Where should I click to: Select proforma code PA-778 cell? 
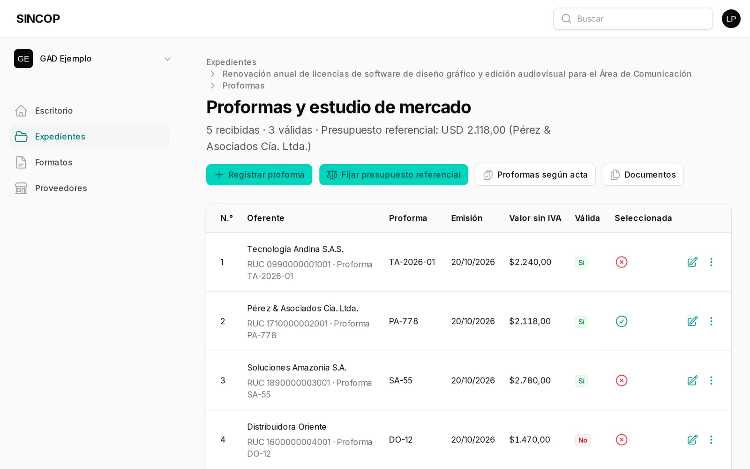(404, 321)
